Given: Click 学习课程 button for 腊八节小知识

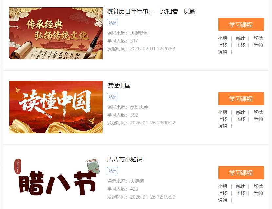Looking at the screenshot, I should (x=241, y=173).
